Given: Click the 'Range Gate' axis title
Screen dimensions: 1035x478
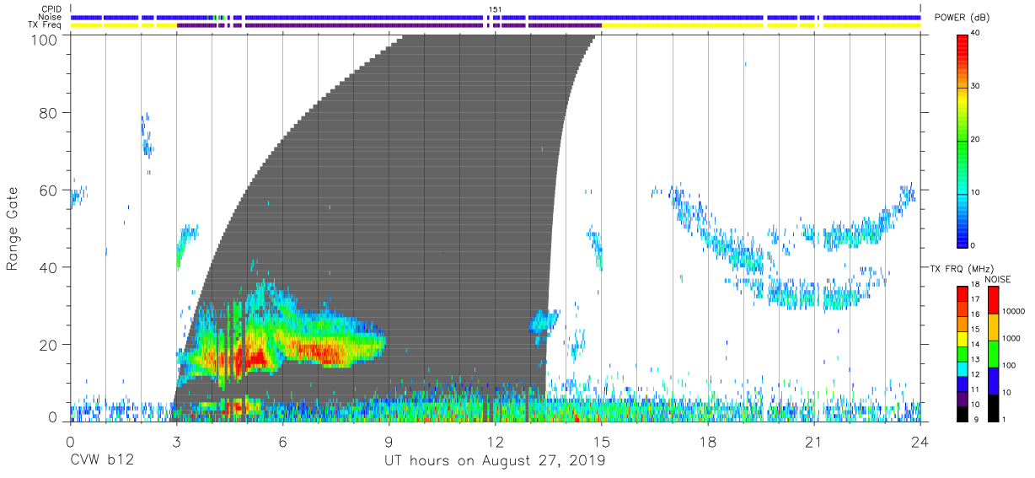Looking at the screenshot, I should click(x=13, y=228).
